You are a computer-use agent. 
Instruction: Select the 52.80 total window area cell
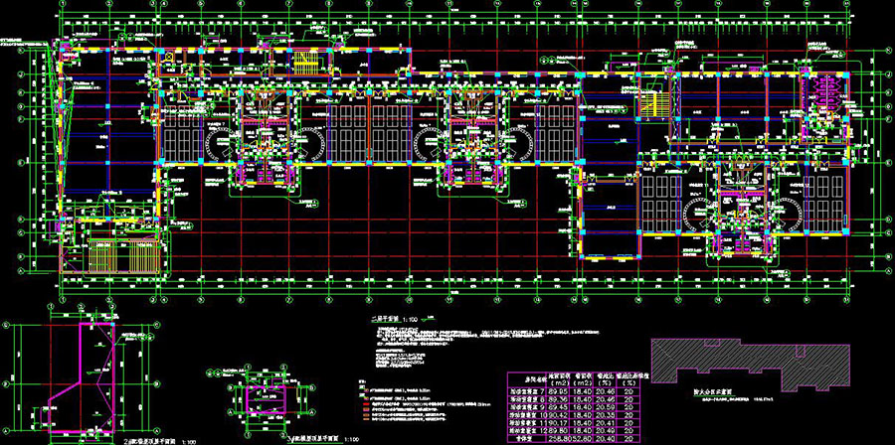pyautogui.click(x=582, y=438)
